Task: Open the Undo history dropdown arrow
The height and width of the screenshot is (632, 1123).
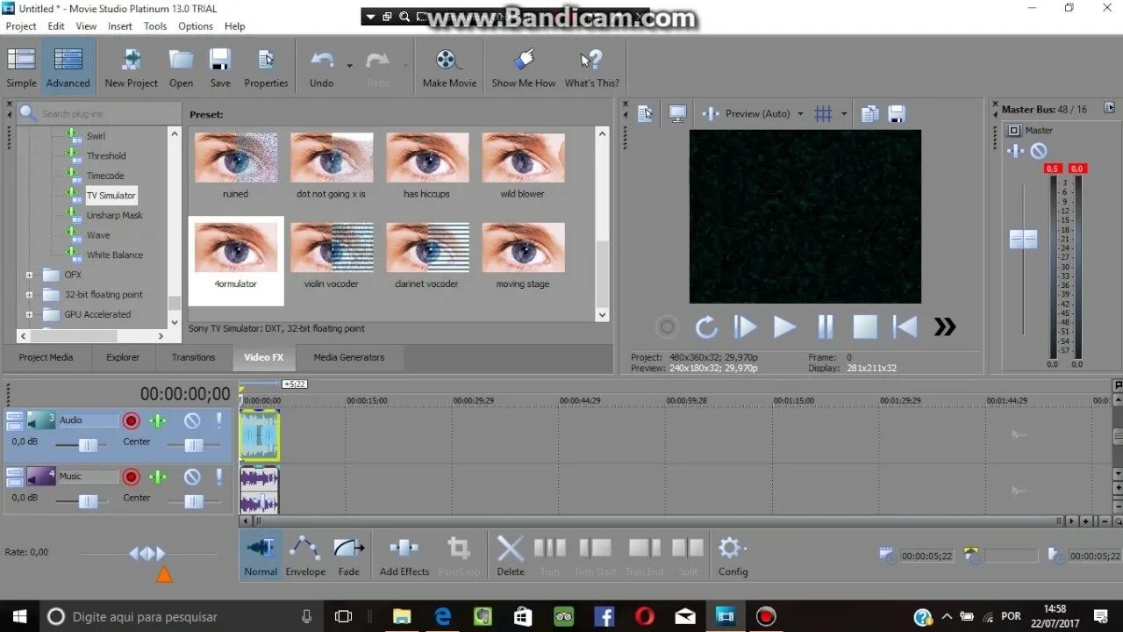Action: (349, 66)
